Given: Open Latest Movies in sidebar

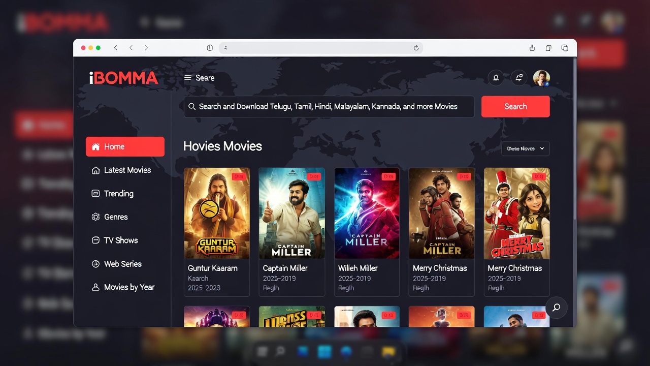Looking at the screenshot, I should pyautogui.click(x=127, y=170).
